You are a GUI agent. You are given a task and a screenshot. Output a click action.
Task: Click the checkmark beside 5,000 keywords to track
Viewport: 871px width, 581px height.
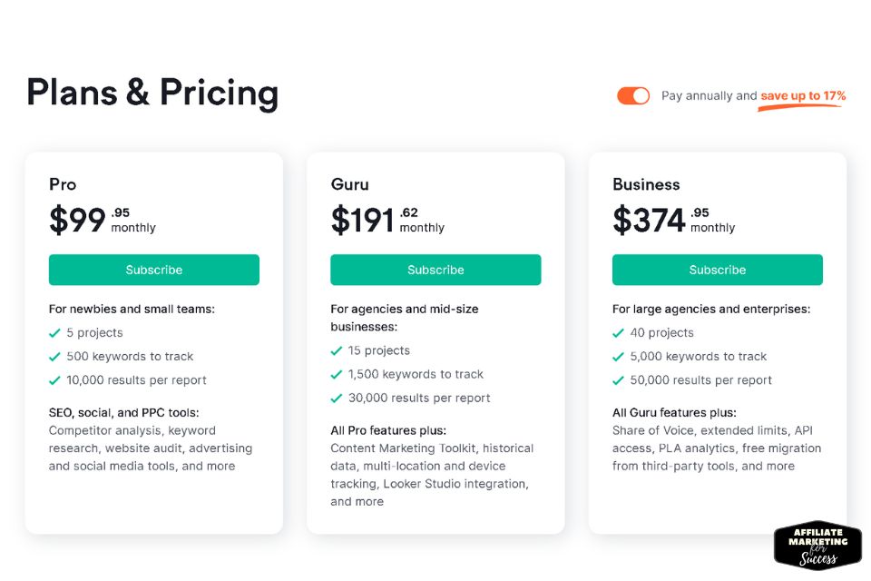[618, 357]
